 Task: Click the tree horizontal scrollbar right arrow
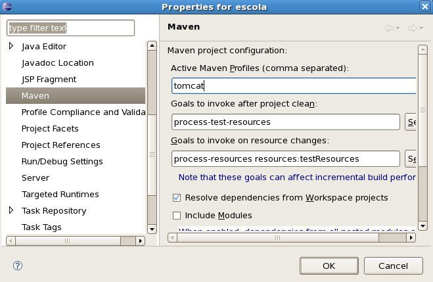[x=139, y=241]
